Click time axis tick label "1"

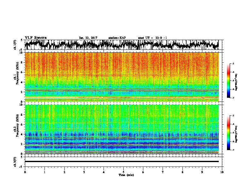(45, 172)
